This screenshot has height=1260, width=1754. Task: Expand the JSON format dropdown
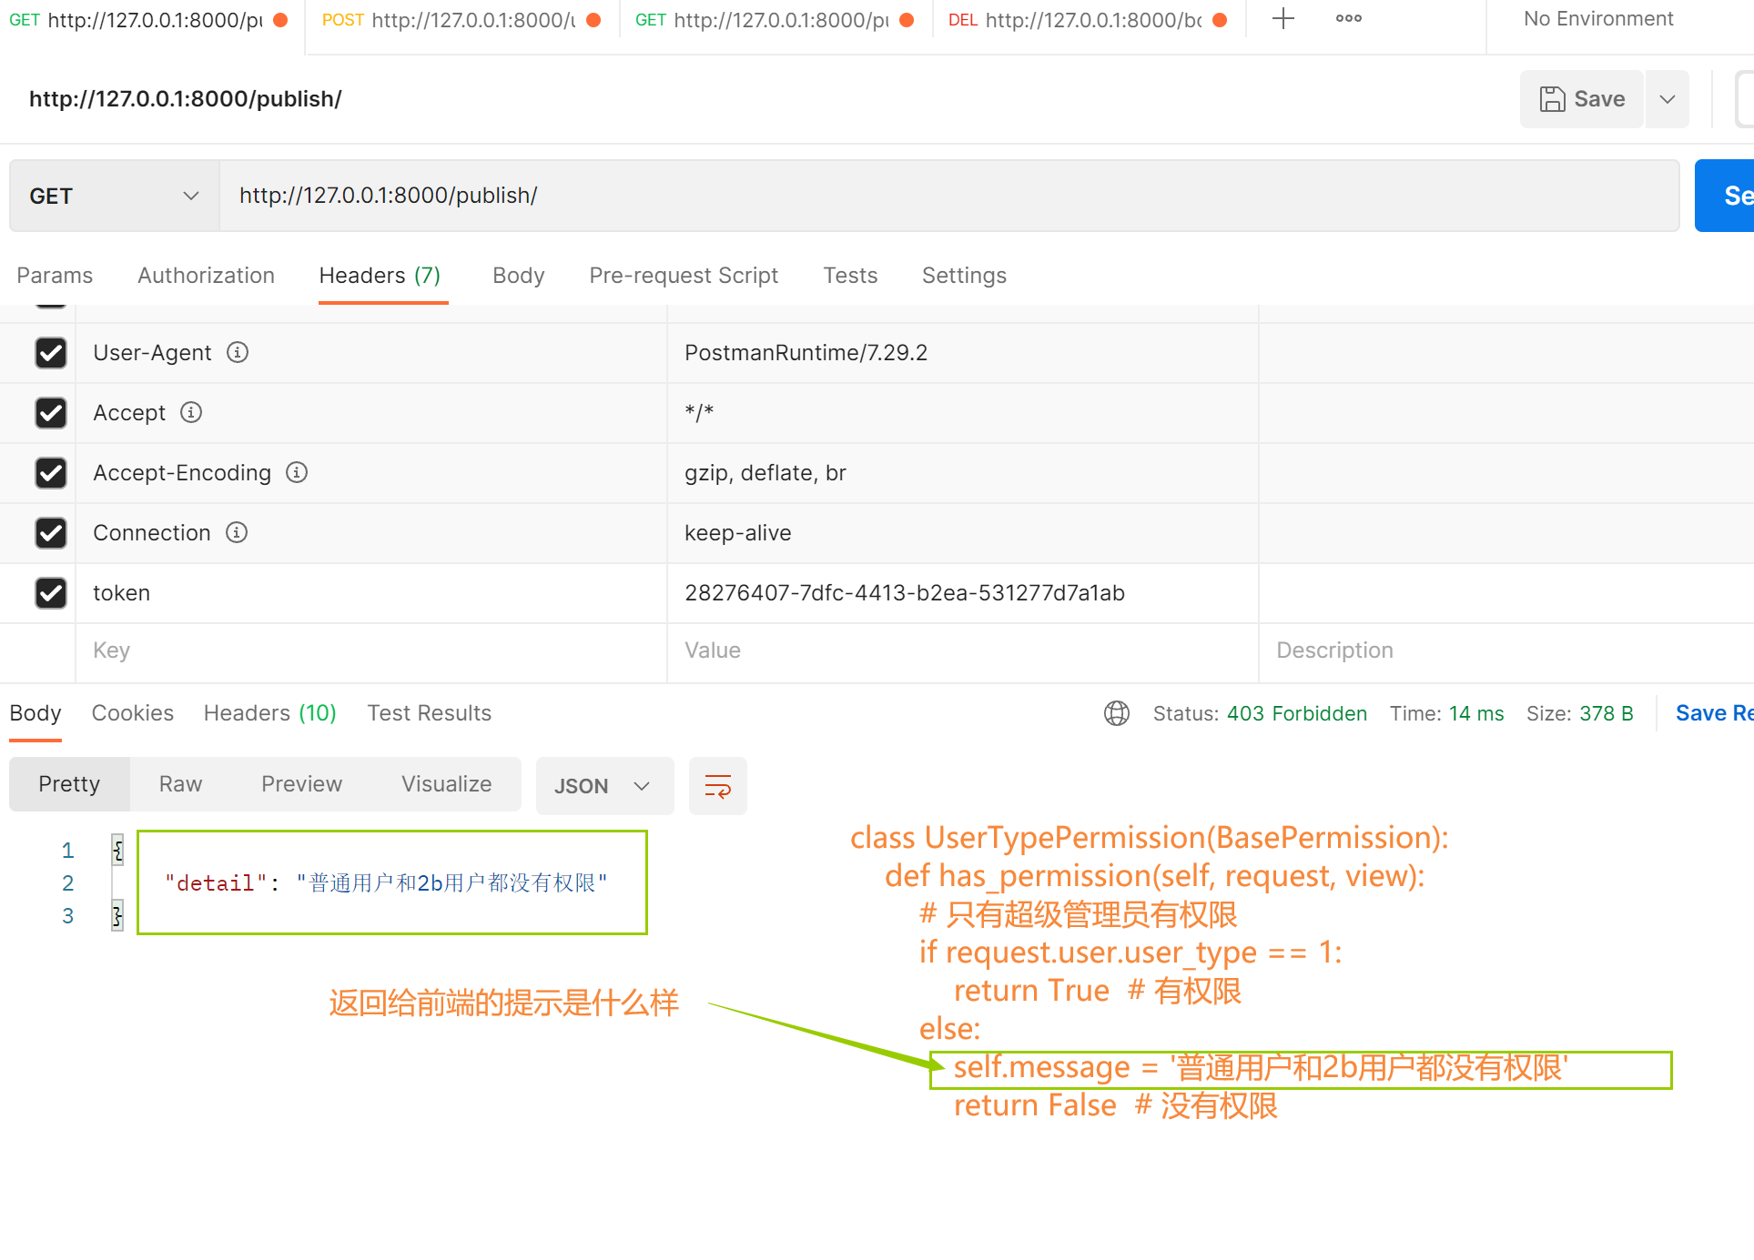(603, 786)
